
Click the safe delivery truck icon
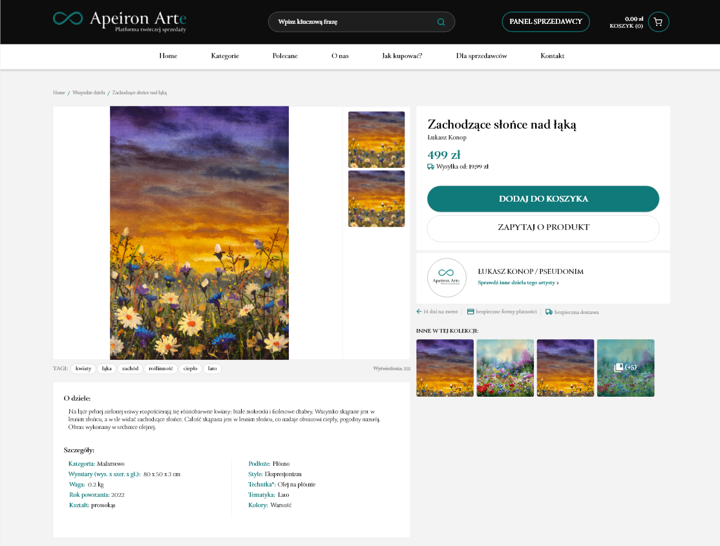549,312
